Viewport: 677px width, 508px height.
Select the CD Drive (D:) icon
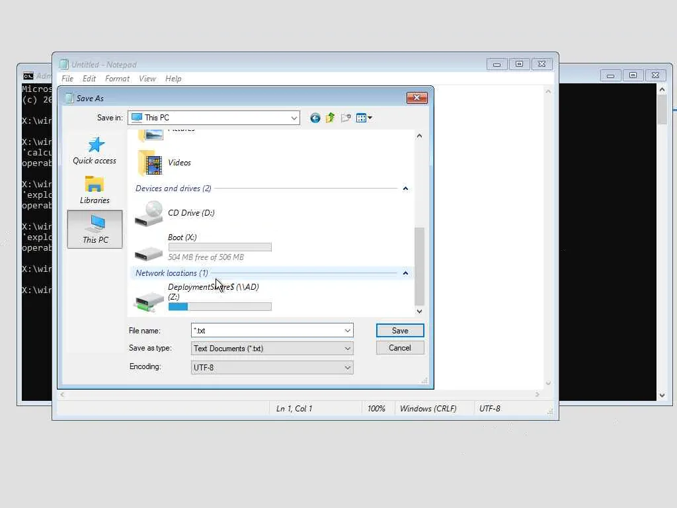tap(149, 214)
